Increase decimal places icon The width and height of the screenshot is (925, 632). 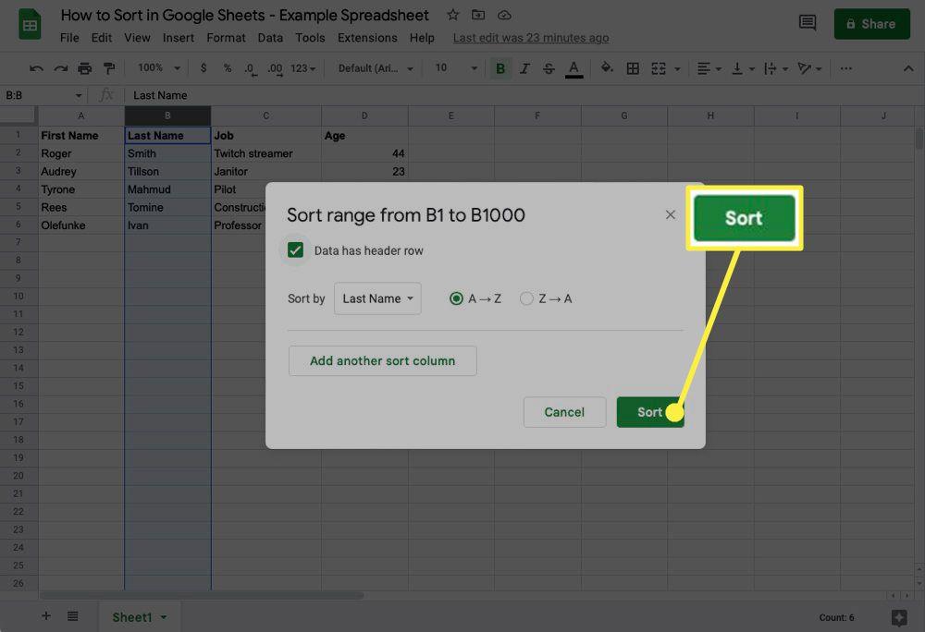[x=275, y=69]
